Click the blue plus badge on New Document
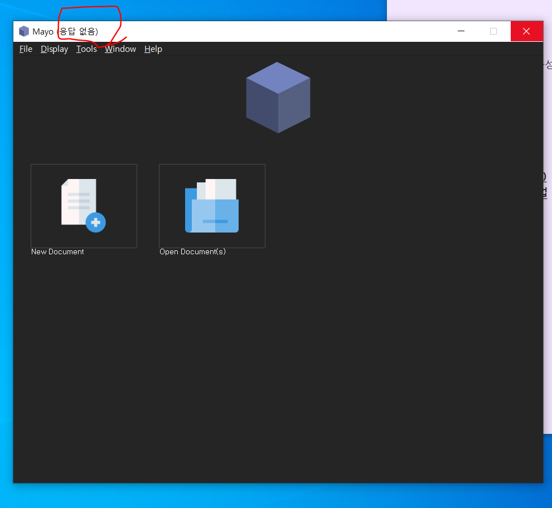552x508 pixels. [95, 222]
